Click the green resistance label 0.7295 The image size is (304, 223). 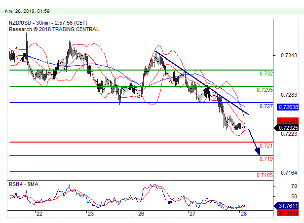pyautogui.click(x=265, y=90)
